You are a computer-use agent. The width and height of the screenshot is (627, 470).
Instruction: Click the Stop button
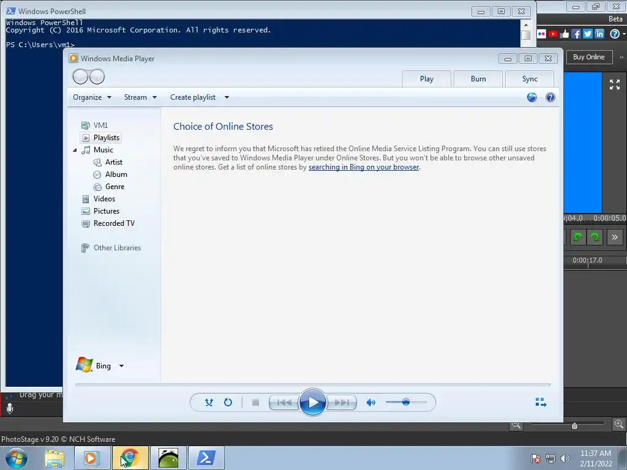tap(255, 403)
